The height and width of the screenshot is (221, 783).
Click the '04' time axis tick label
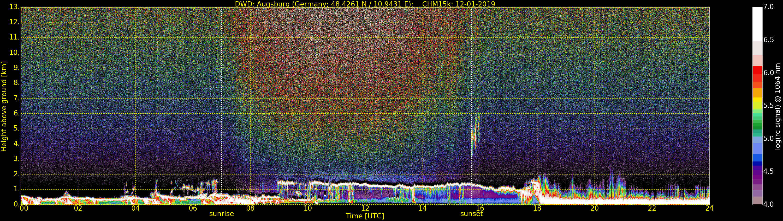(x=135, y=208)
